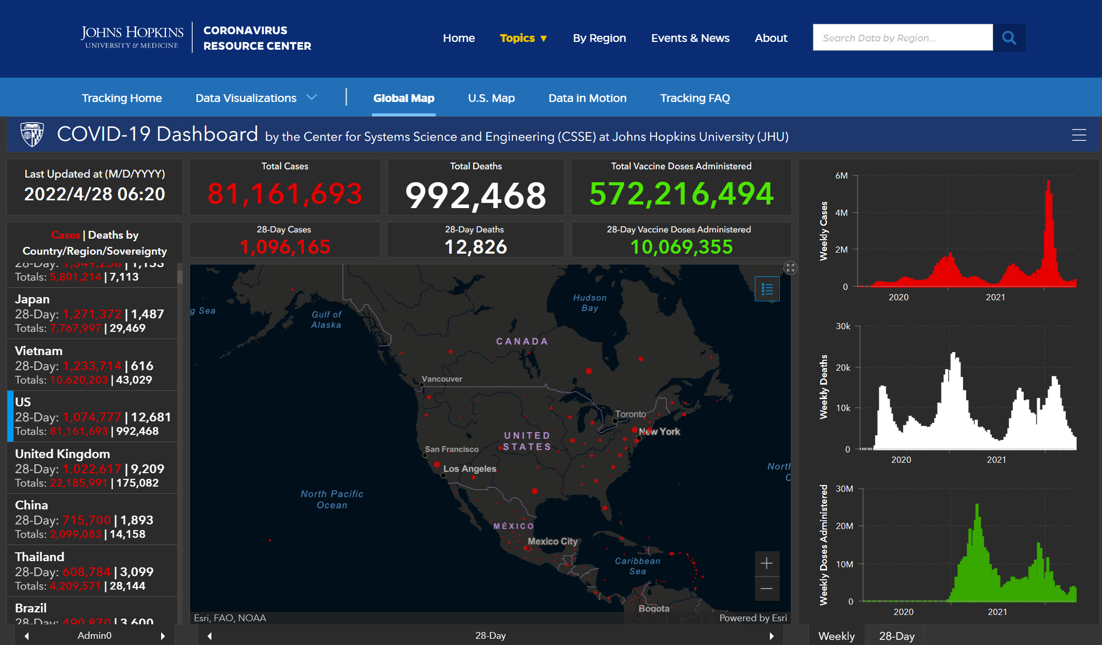Open Tracking FAQ tab
Image resolution: width=1102 pixels, height=645 pixels.
click(x=695, y=98)
